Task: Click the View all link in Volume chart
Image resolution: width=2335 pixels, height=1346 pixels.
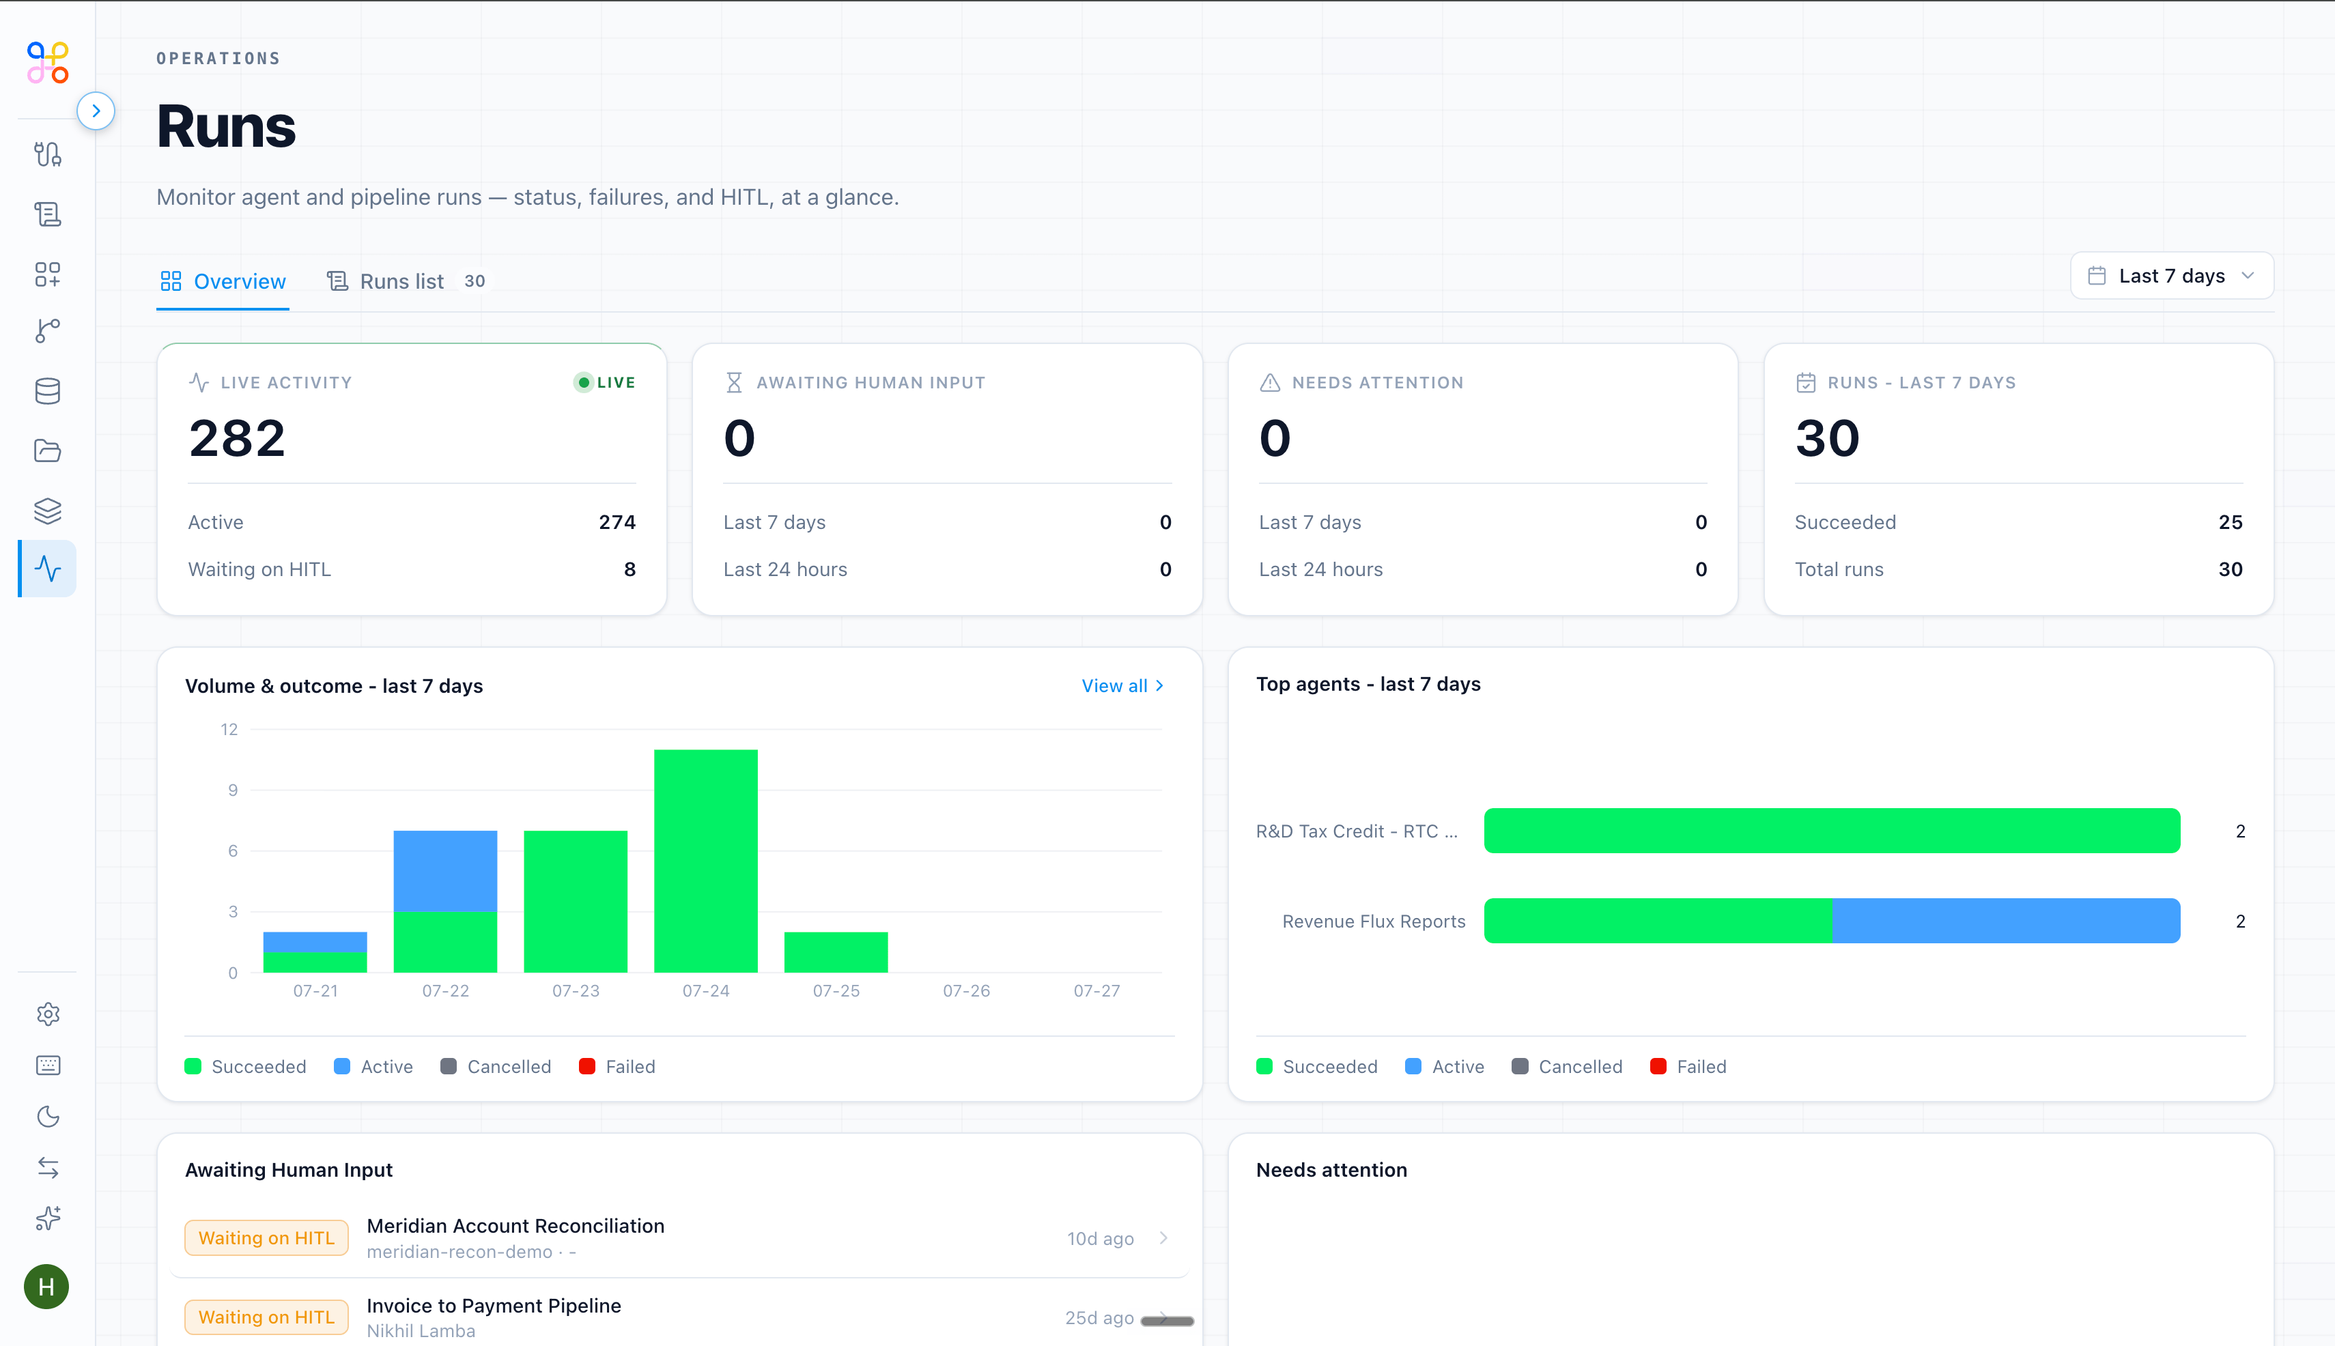Action: click(1122, 686)
